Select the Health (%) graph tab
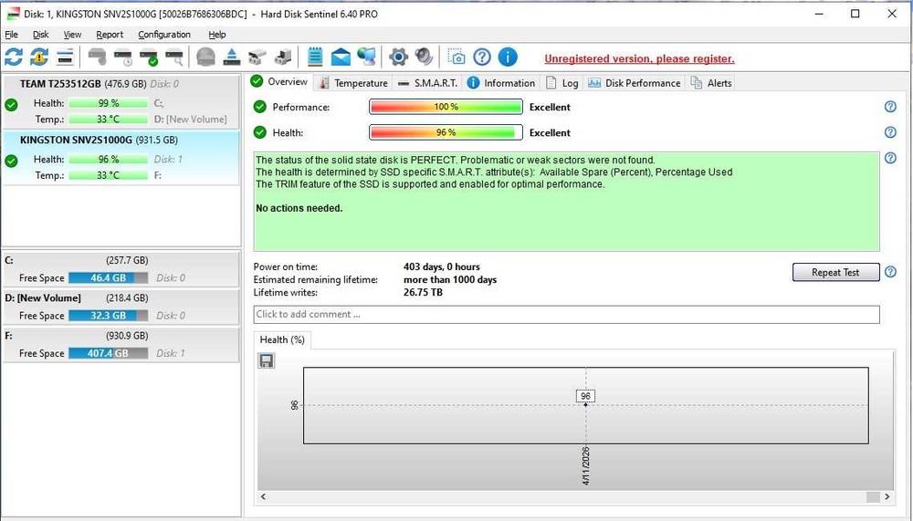 pyautogui.click(x=282, y=340)
